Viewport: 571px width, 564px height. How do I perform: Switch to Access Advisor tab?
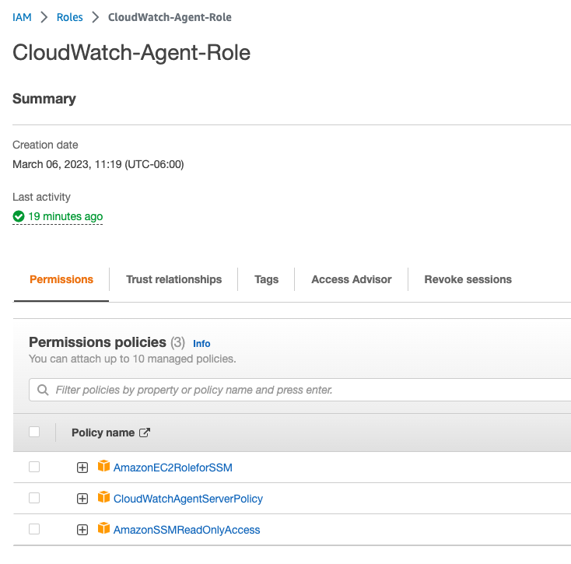point(352,279)
